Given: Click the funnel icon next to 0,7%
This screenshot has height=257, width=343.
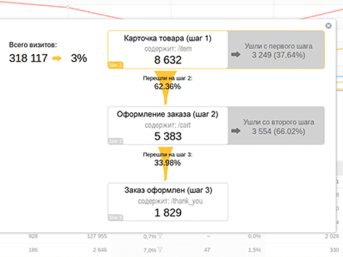Looking at the screenshot, I should (160, 236).
